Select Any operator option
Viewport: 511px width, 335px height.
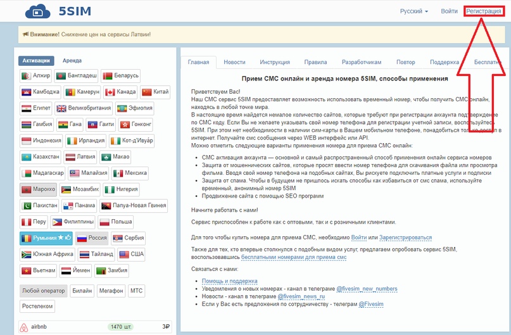click(x=43, y=291)
